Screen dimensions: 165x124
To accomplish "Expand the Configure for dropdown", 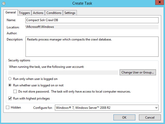I will 106,108.
